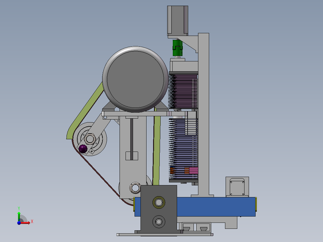Image resolution: width=323 pixels, height=242 pixels.
Task: Select the upper bore of dark bearing block
Action: click(x=159, y=202)
